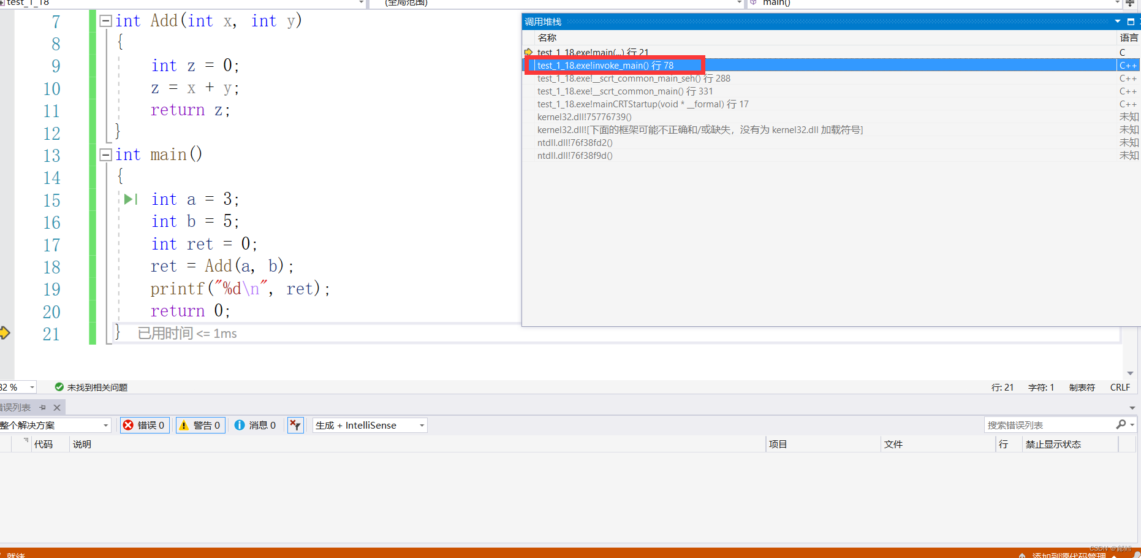Click the search magnifier icon in Error List
The image size is (1141, 558).
tap(1121, 424)
